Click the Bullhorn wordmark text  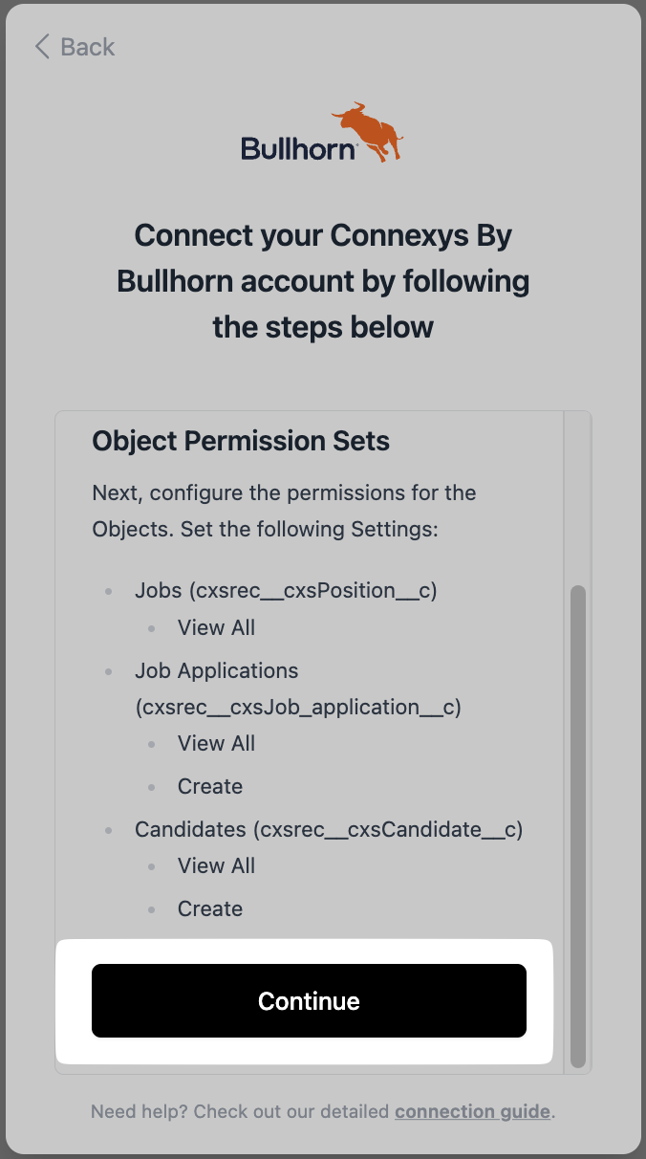coord(299,148)
